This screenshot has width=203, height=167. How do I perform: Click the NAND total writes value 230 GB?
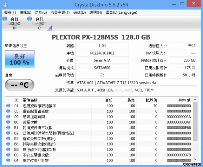pos(183,60)
